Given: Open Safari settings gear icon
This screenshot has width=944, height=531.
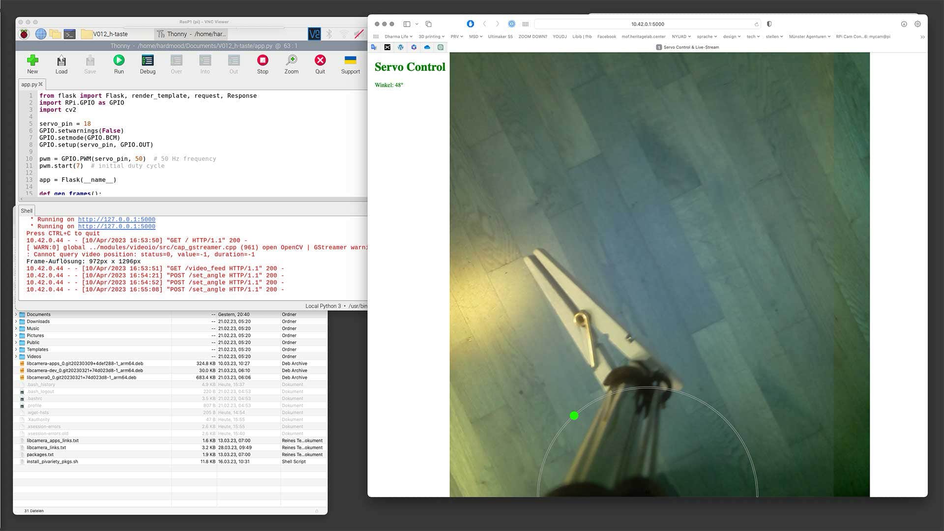Looking at the screenshot, I should click(x=917, y=24).
